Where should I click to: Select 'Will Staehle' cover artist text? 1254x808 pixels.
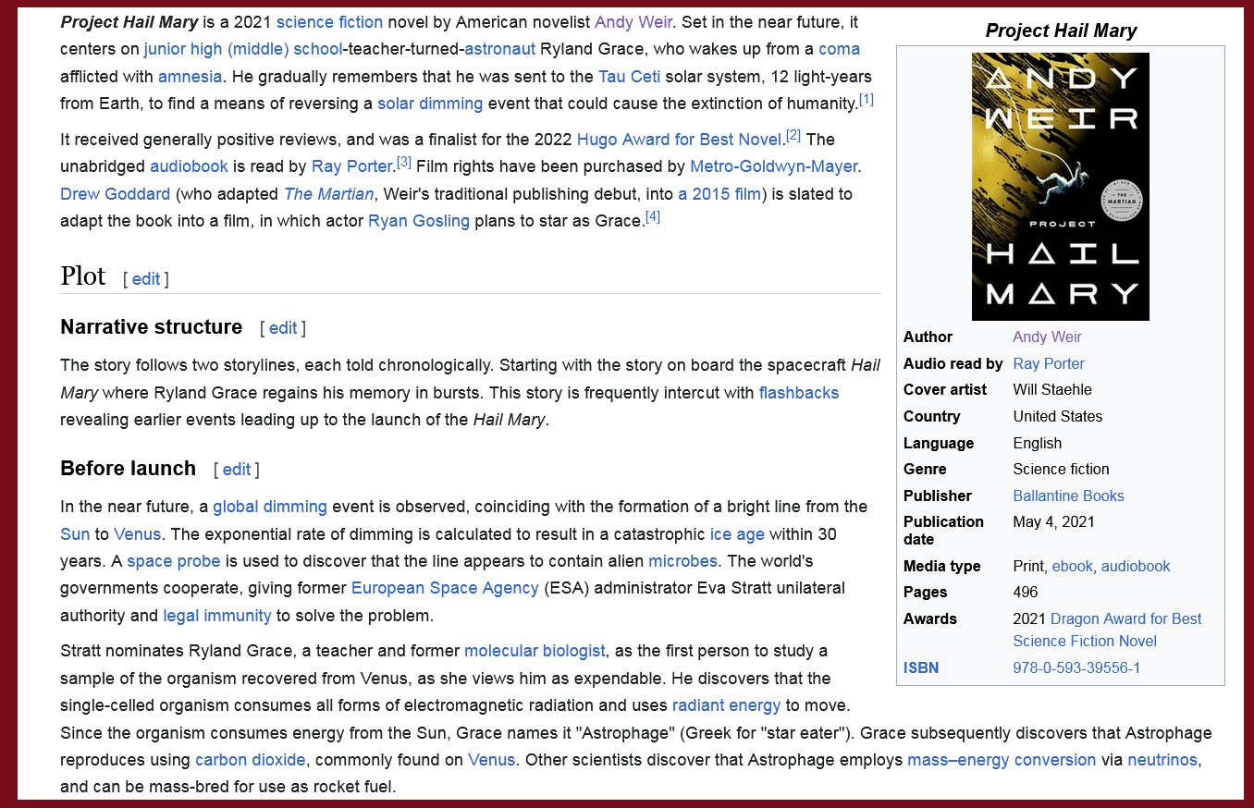point(1052,390)
